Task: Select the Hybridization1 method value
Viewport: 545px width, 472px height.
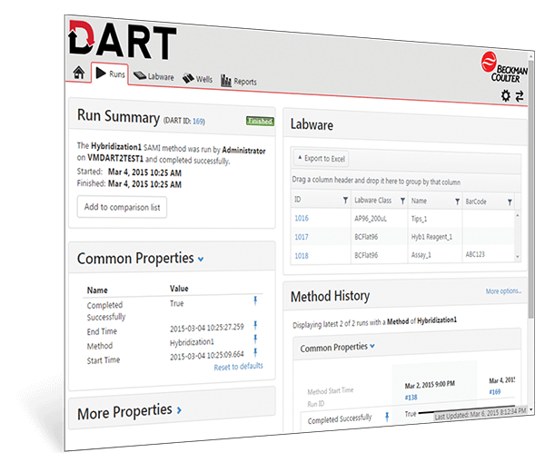Action: click(192, 342)
